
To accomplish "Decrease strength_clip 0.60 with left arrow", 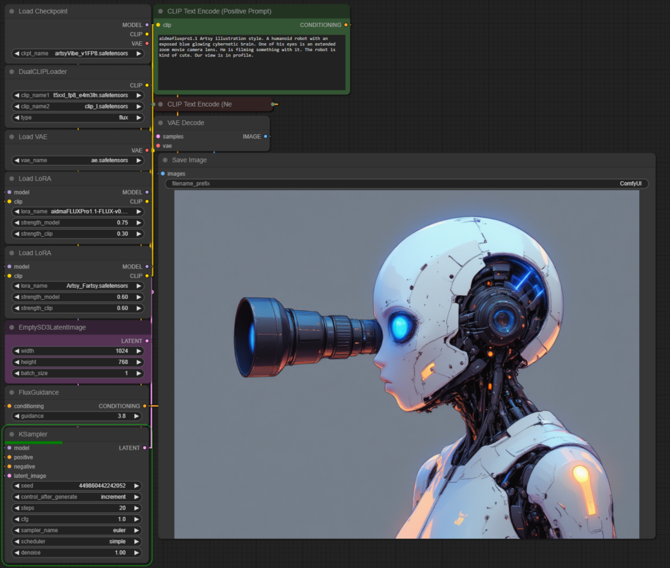I will [16, 308].
